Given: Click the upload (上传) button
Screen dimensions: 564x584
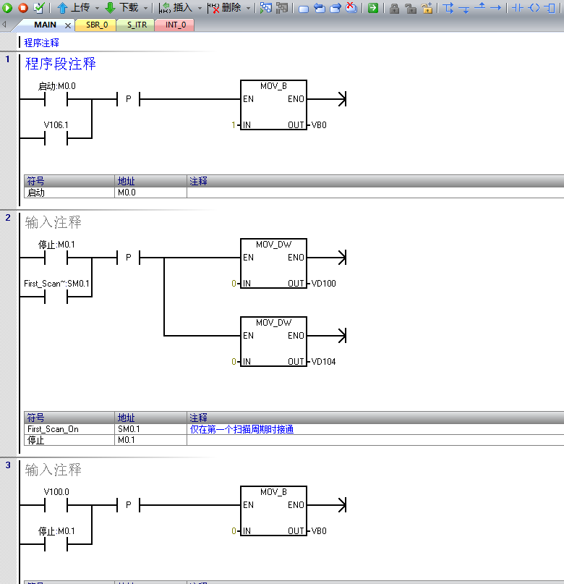Looking at the screenshot, I should pos(73,8).
